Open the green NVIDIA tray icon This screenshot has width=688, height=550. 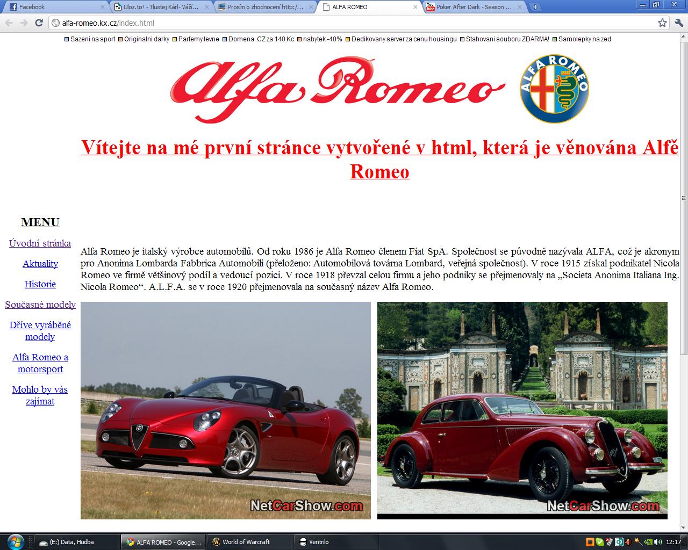tap(647, 542)
